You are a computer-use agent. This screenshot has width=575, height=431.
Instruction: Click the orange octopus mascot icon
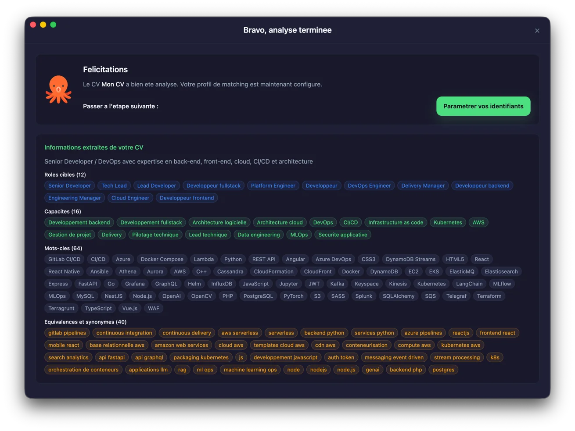point(58,89)
